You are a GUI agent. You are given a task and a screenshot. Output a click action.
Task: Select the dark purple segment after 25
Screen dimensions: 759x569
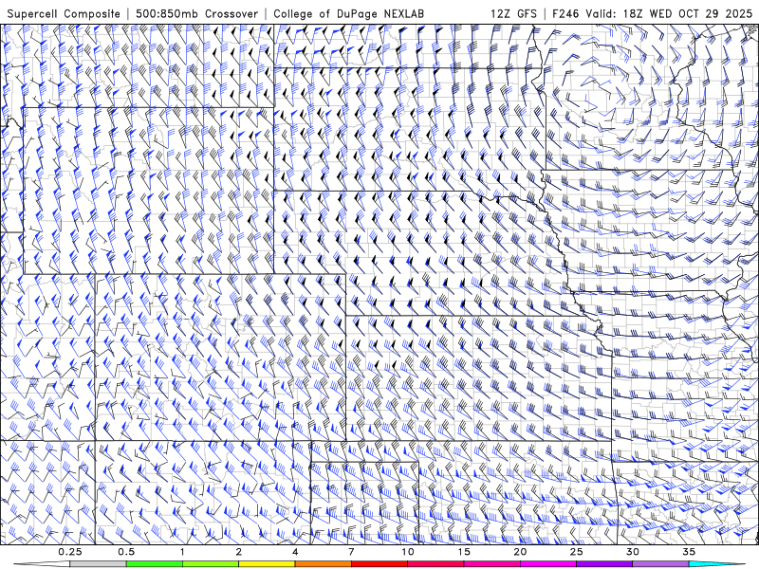604,564
